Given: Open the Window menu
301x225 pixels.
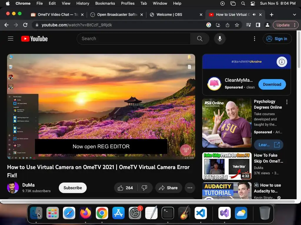Looking at the screenshot, I should click(160, 4).
